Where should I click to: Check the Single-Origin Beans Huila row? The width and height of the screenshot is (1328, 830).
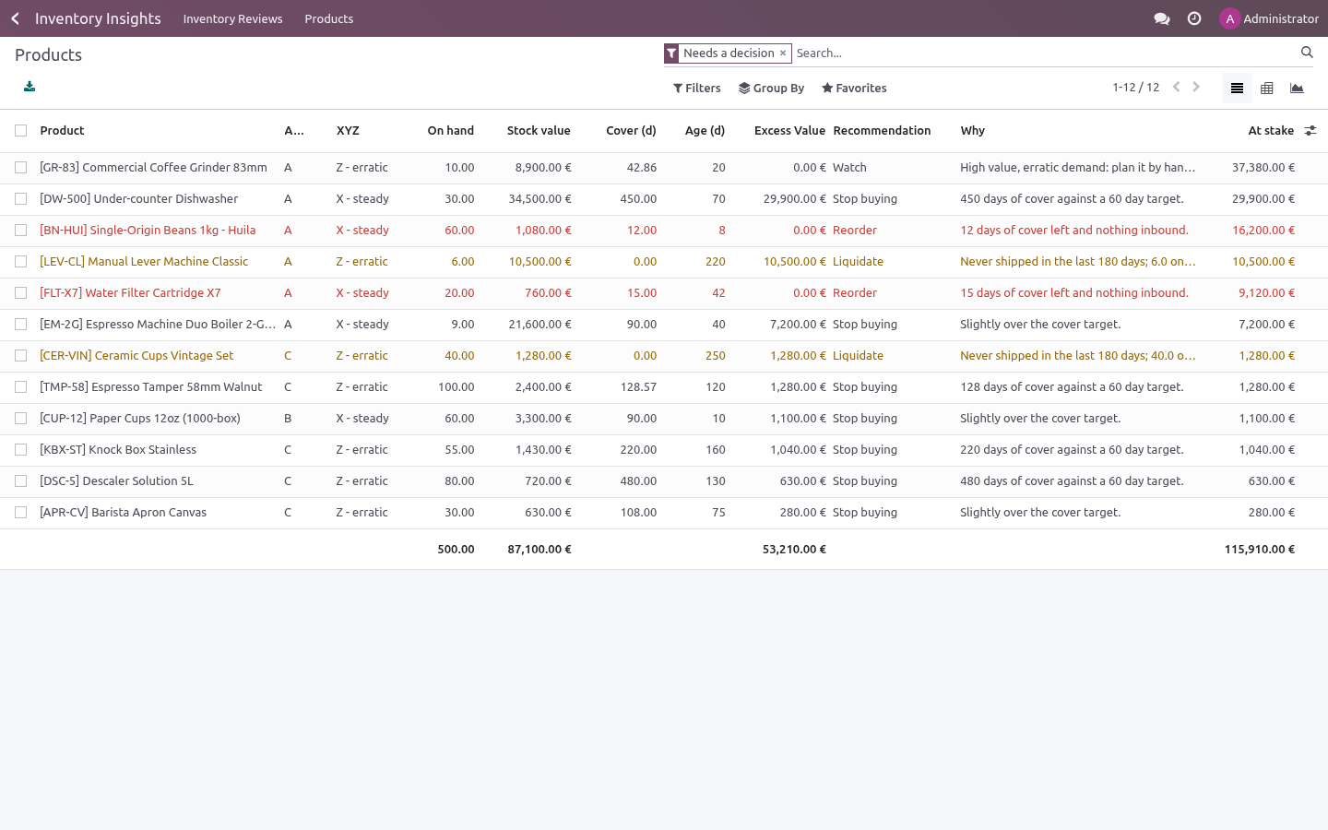coord(20,231)
